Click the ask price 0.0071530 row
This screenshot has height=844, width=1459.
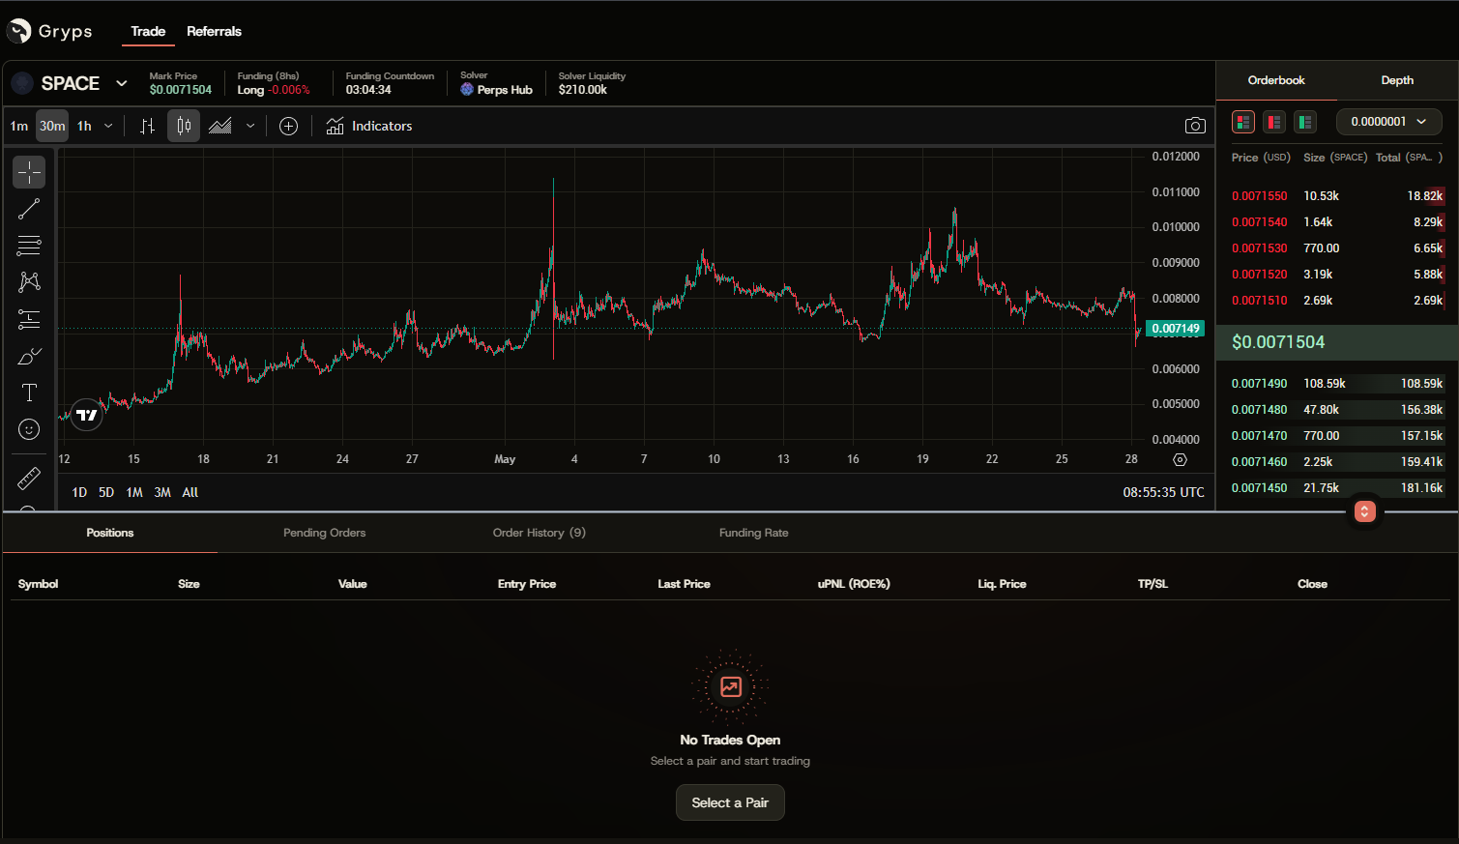click(1337, 248)
